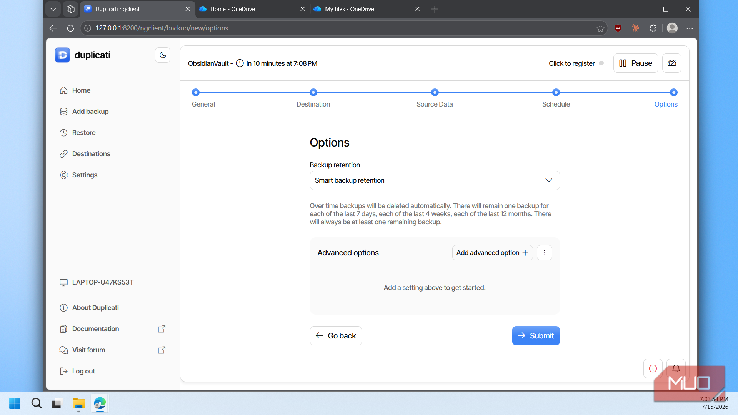
Task: Jump to the General step marker
Action: click(196, 92)
